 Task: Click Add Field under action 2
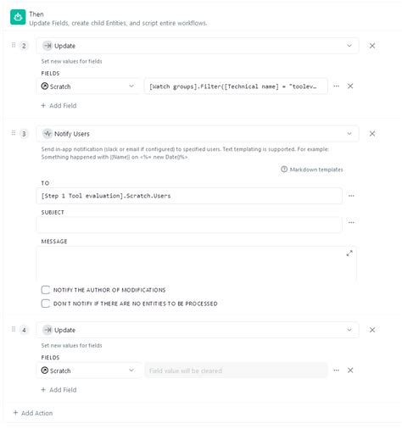coord(59,106)
